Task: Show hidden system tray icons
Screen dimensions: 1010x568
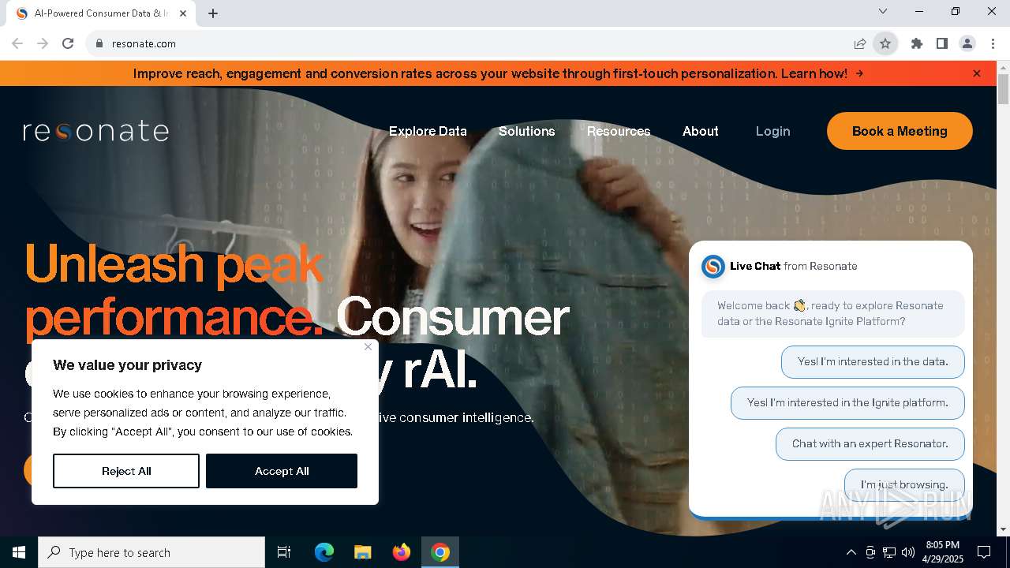Action: point(851,552)
